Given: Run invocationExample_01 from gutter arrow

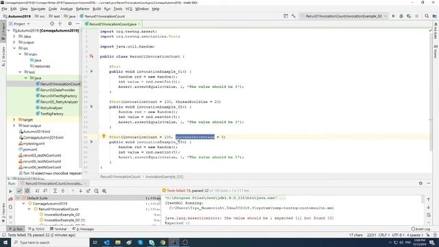Looking at the screenshot, I should (91, 71).
